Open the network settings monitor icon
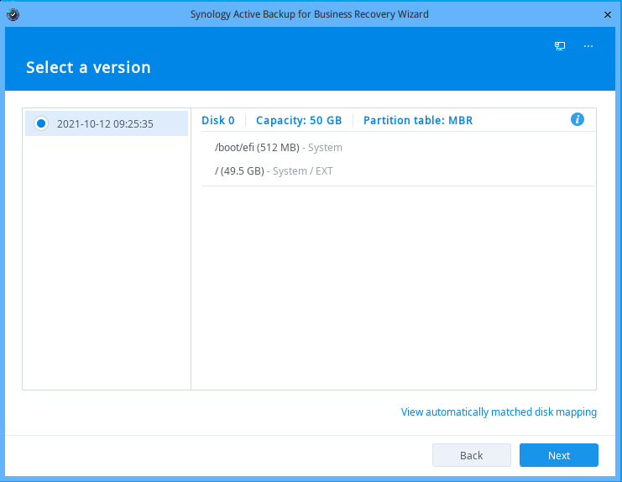Image resolution: width=622 pixels, height=482 pixels. (560, 46)
